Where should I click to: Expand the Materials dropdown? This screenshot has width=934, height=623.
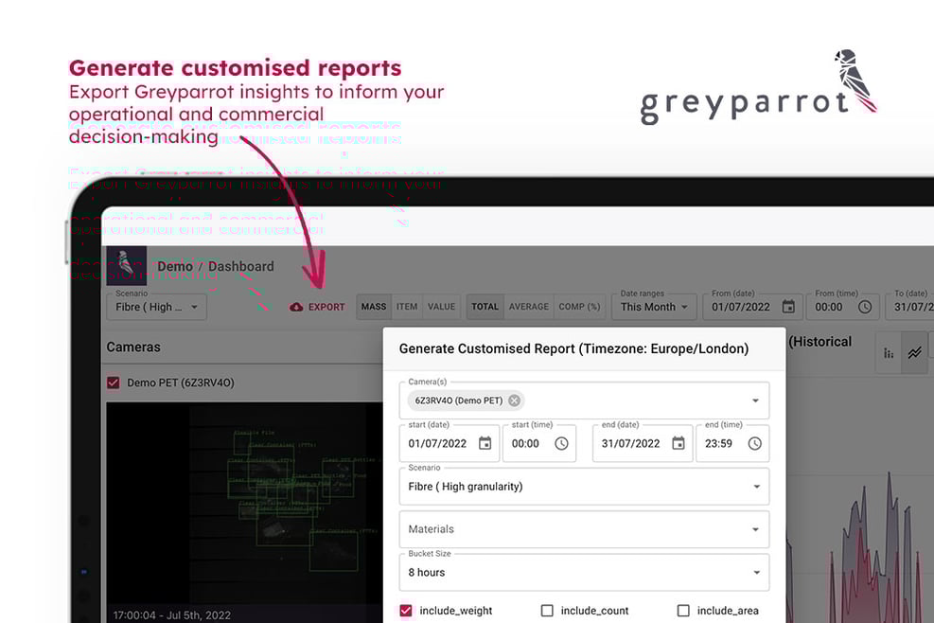pos(585,529)
